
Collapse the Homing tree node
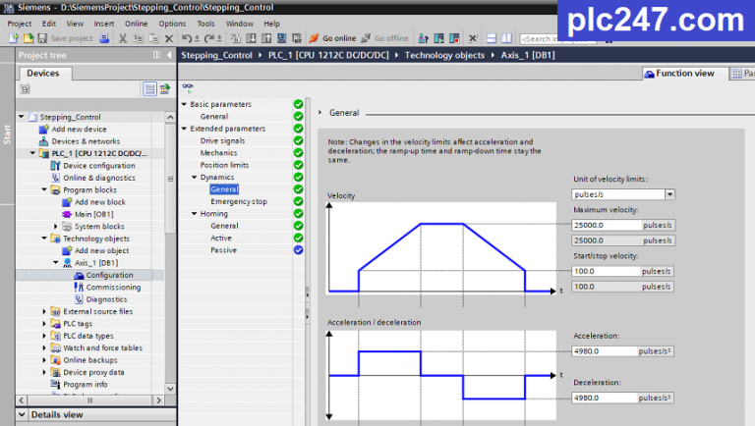pos(194,213)
